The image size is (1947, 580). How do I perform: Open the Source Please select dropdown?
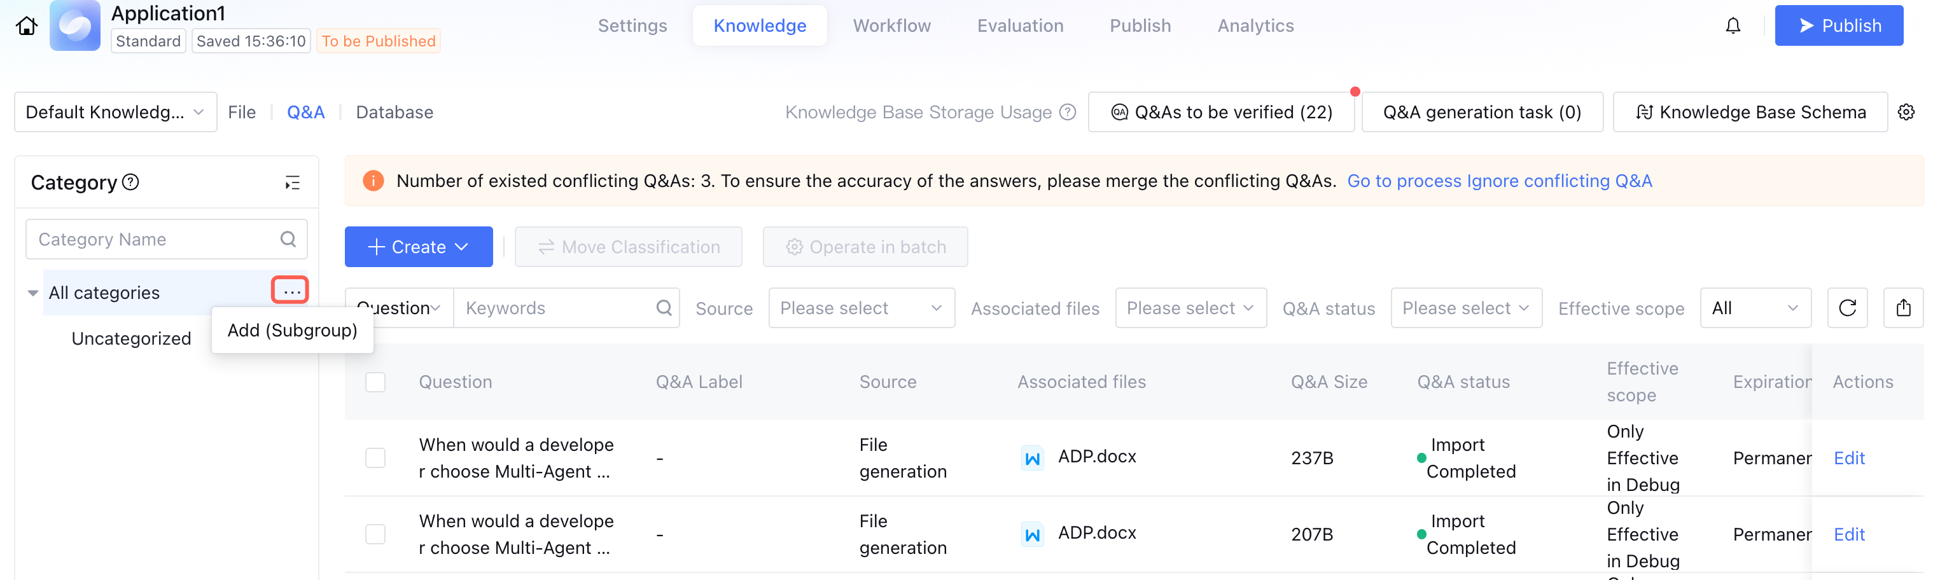(x=861, y=308)
